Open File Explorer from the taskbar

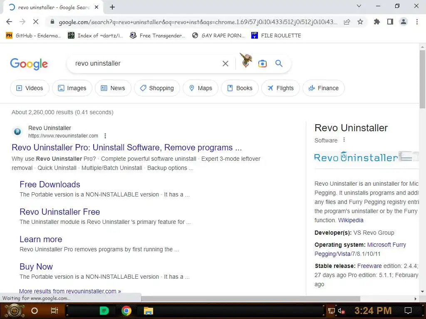tap(149, 311)
